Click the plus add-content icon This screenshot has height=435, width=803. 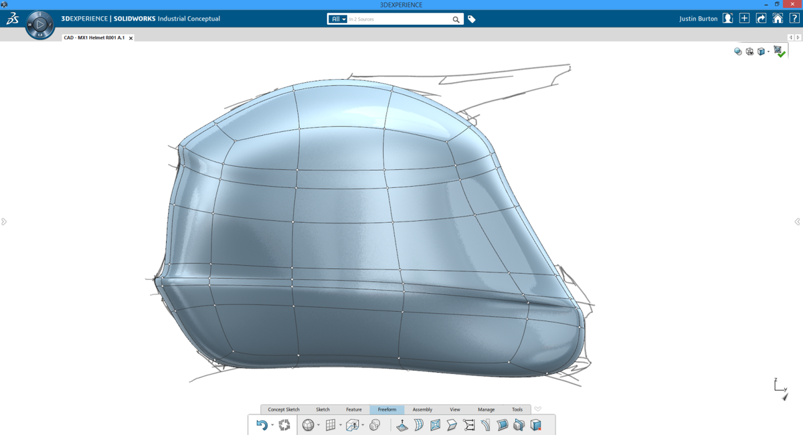[744, 19]
